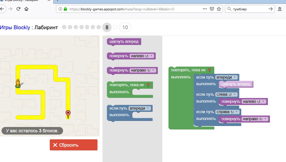The height and width of the screenshot is (162, 286).
Task: Click the search field containing тумблер
Action: pos(250,9)
